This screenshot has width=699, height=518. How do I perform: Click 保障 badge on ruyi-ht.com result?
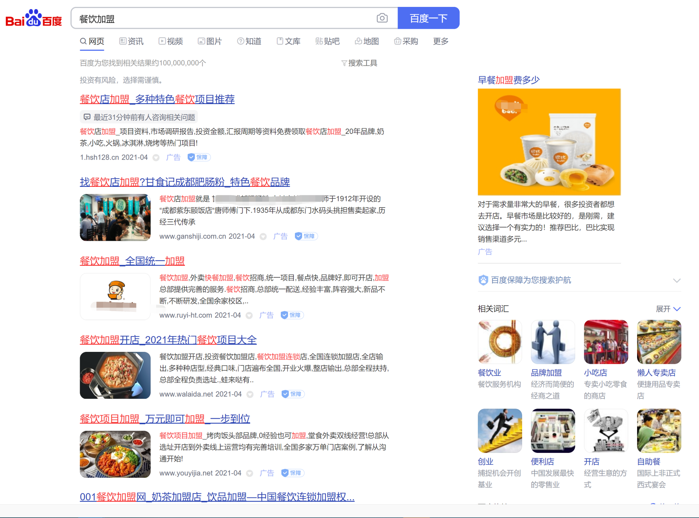click(292, 315)
